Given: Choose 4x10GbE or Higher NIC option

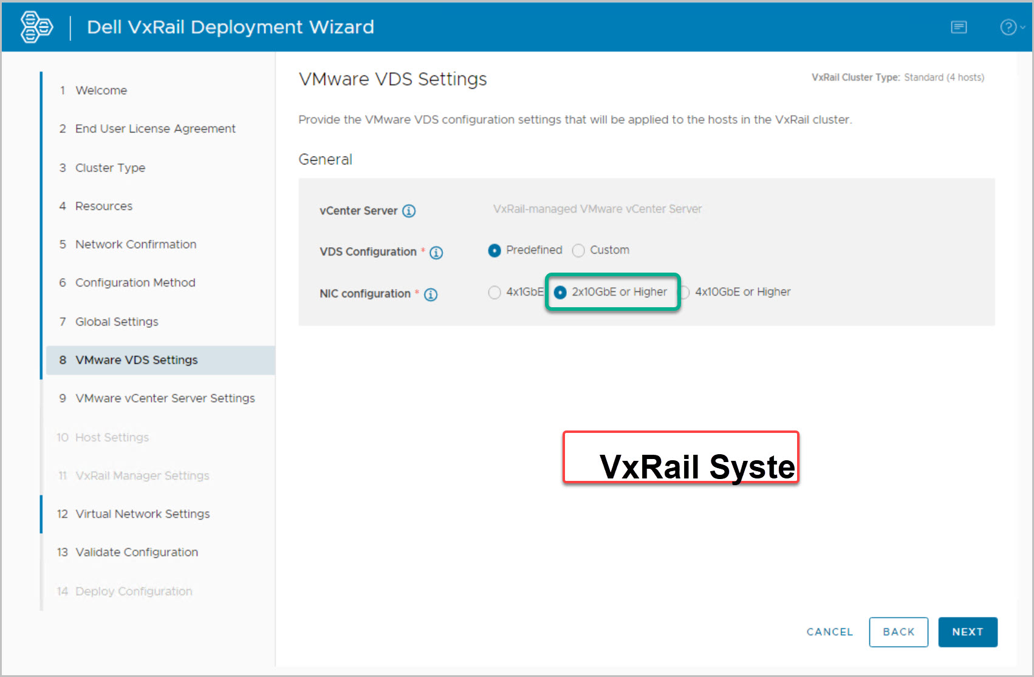Looking at the screenshot, I should tap(685, 293).
